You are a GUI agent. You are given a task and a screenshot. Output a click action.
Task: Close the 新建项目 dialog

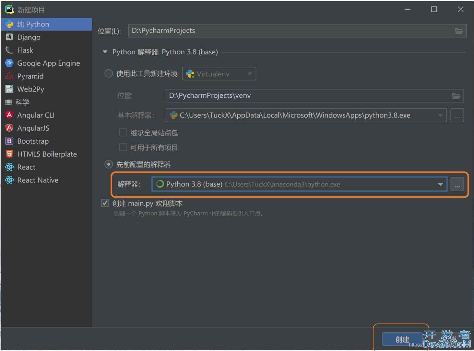click(x=460, y=9)
